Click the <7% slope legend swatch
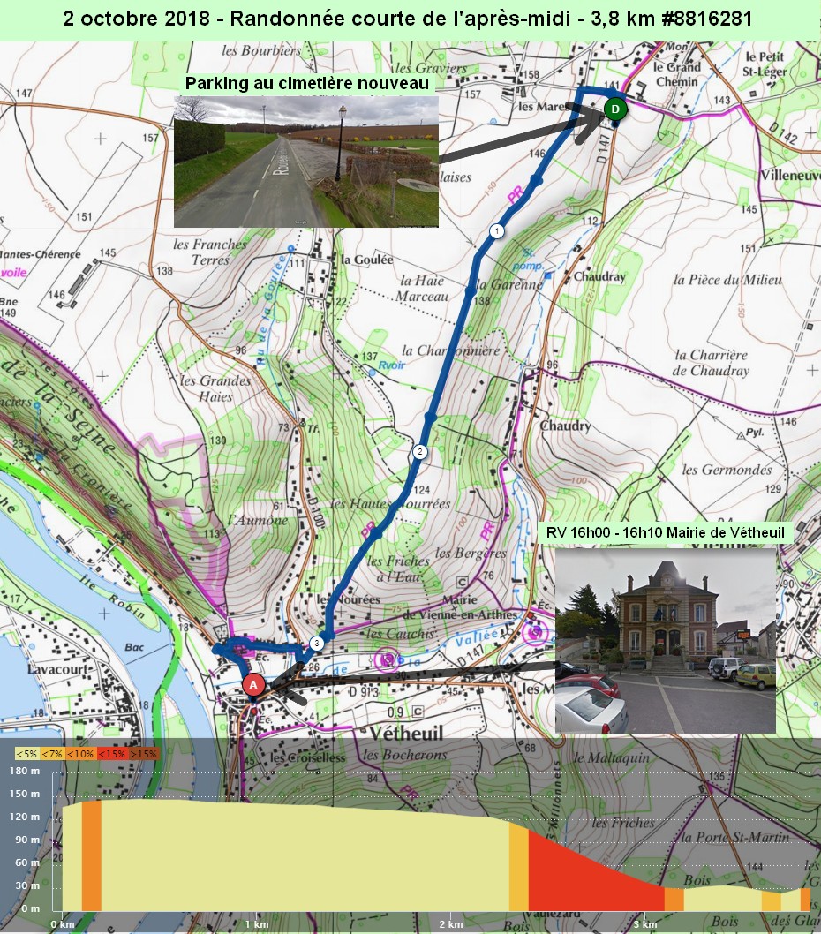821x934 pixels. coord(52,754)
